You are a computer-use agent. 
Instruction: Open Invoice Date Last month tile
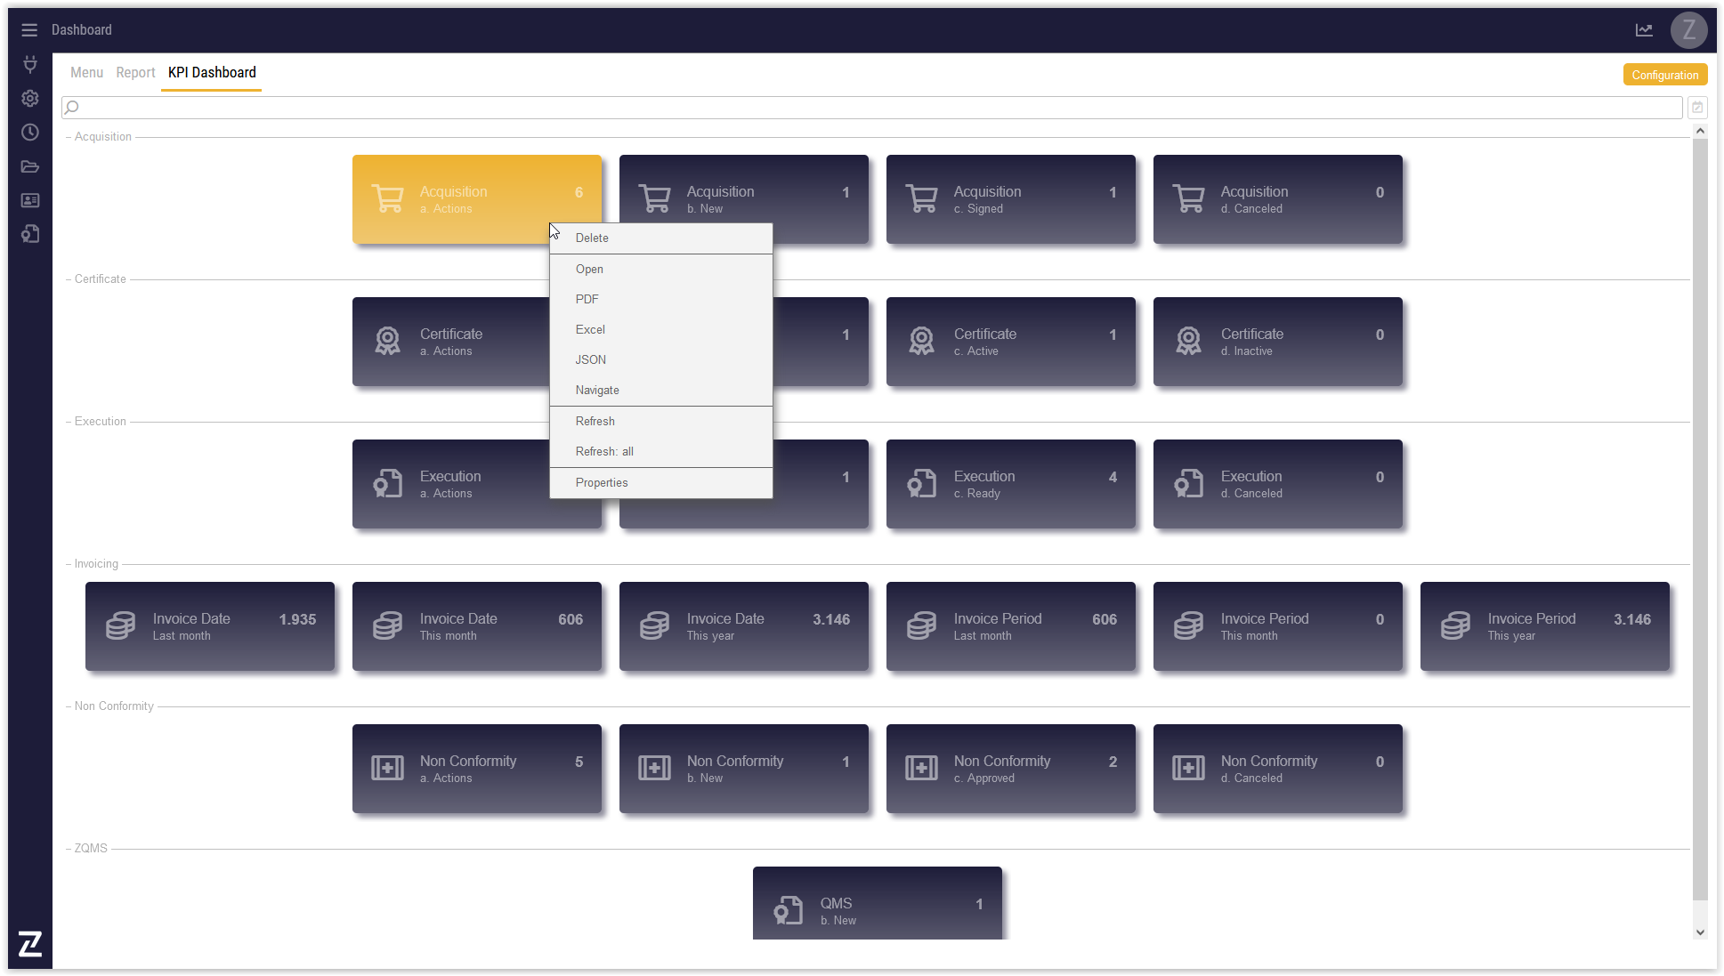[210, 626]
